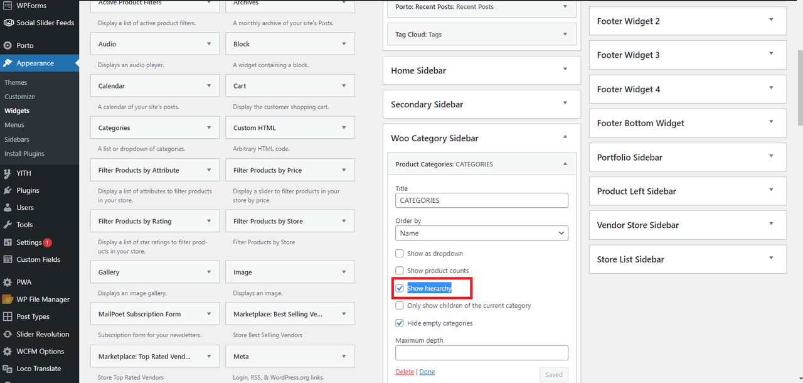Expand the Calendar widget arrow
Viewport: 803px width, 383px height.
(209, 86)
